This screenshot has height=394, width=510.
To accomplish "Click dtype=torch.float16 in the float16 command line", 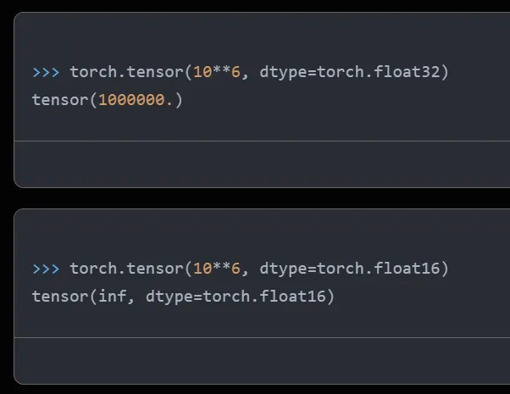I will 350,269.
